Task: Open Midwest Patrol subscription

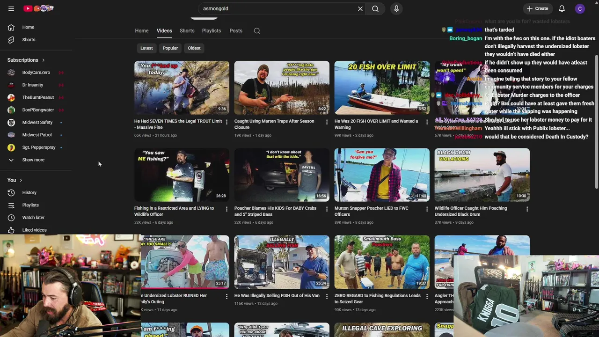Action: pos(37,135)
